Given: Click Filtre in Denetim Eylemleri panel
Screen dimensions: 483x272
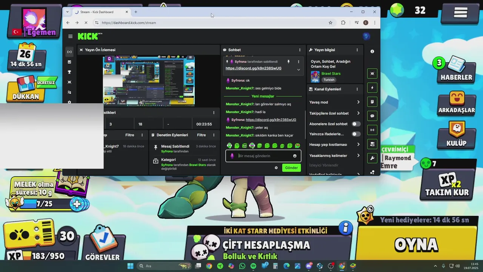Looking at the screenshot, I should 202,135.
